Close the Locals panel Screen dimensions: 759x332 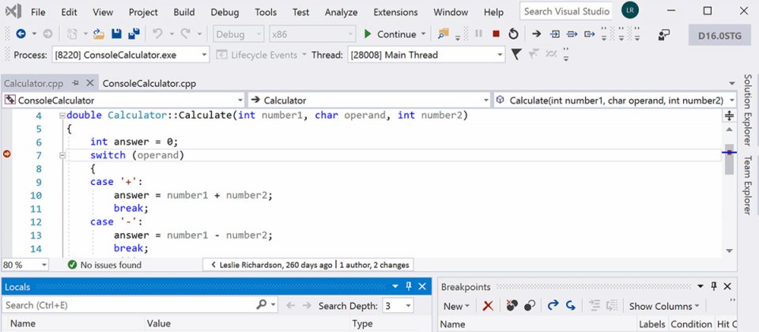[x=422, y=286]
